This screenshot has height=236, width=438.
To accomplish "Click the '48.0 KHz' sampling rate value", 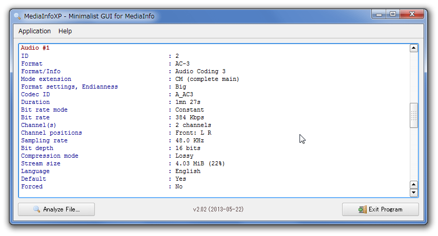I will [189, 140].
